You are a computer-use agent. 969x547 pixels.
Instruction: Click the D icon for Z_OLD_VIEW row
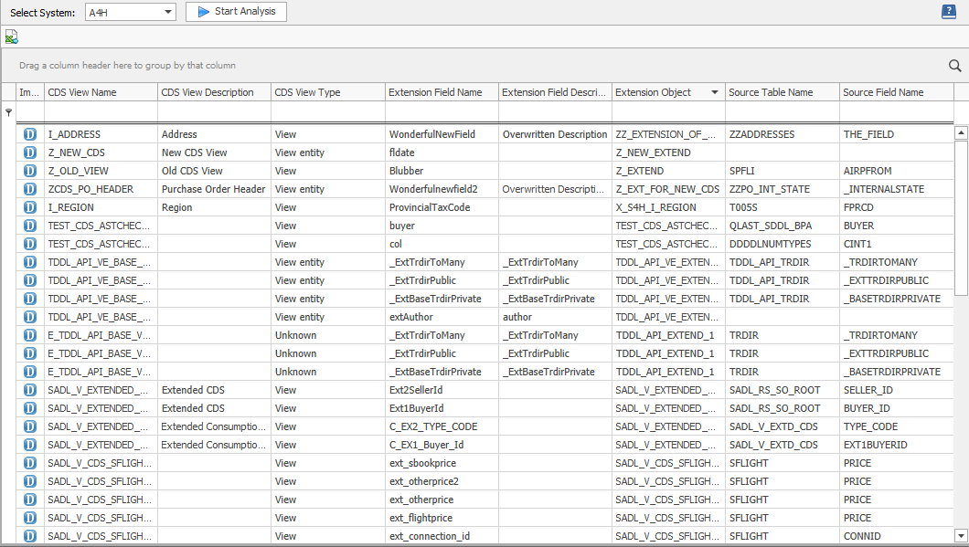point(30,171)
